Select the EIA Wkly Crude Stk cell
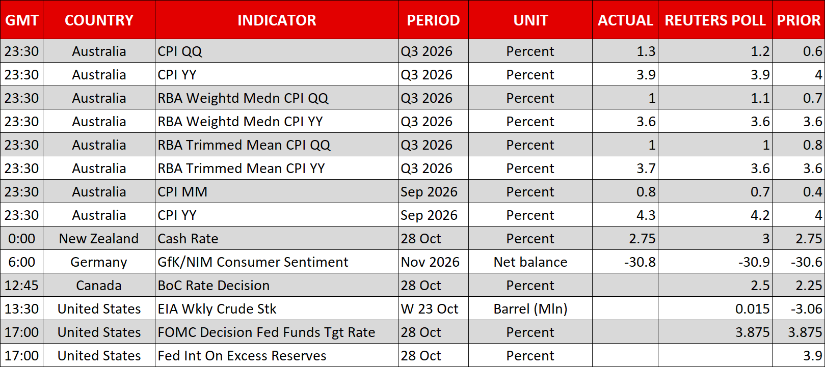Image resolution: width=825 pixels, height=367 pixels. coord(277,309)
